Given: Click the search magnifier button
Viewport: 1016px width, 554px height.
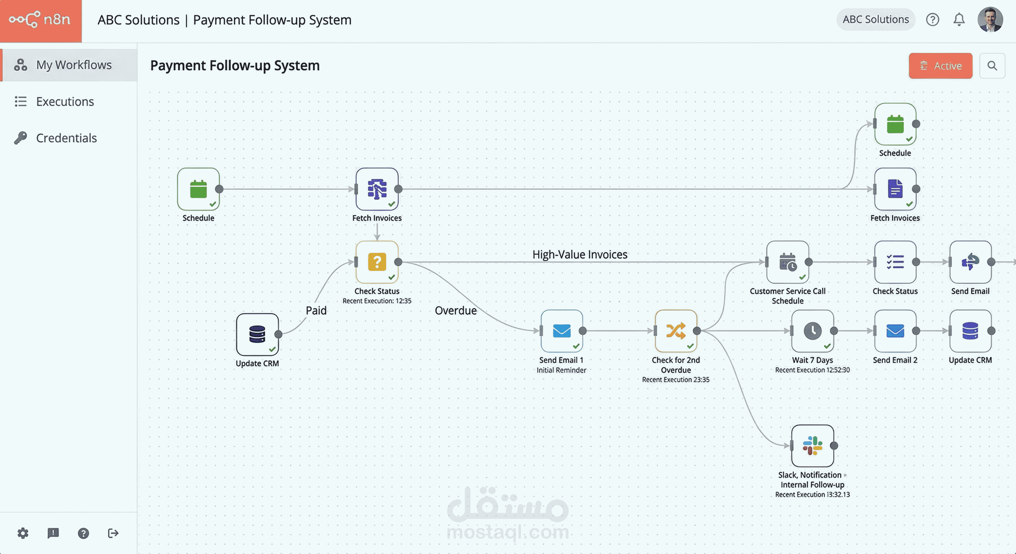Looking at the screenshot, I should pyautogui.click(x=992, y=66).
